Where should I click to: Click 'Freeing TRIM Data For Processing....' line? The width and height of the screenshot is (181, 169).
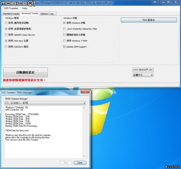22,126
